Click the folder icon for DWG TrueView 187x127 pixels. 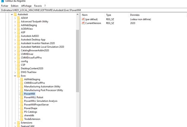tap(18, 72)
